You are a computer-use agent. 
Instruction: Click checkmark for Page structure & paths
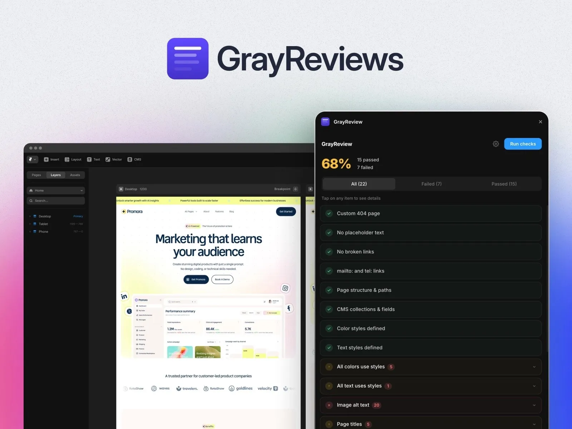pyautogui.click(x=329, y=290)
